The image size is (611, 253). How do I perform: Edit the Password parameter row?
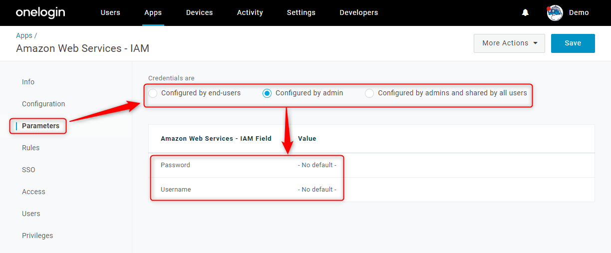pyautogui.click(x=371, y=165)
